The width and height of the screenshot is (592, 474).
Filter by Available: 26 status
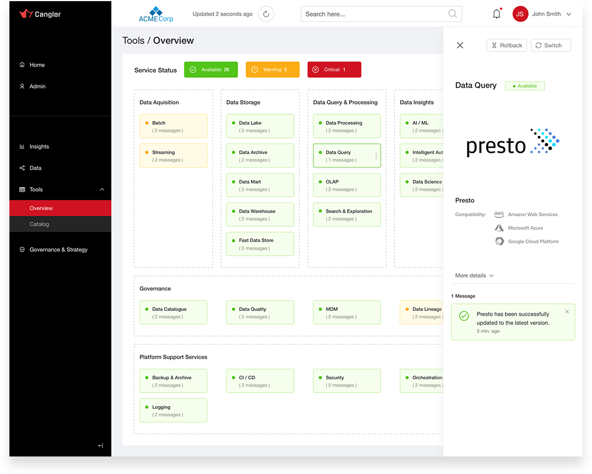211,70
